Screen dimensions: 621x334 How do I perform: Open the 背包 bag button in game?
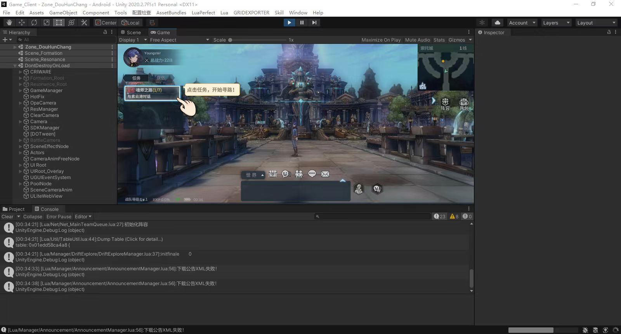coord(464,104)
